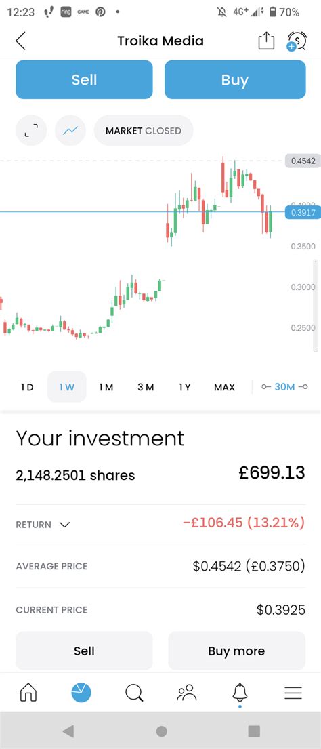Select the MAX chart timeframe
321x749 pixels.
[x=224, y=387]
